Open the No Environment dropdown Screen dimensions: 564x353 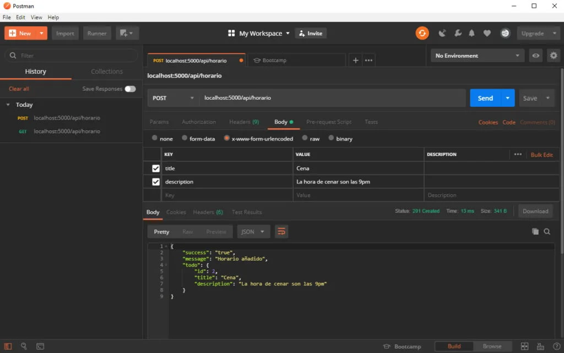pyautogui.click(x=478, y=56)
